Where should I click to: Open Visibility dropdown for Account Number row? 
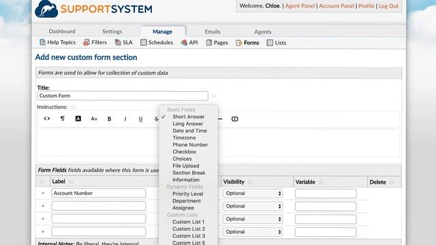(253, 193)
